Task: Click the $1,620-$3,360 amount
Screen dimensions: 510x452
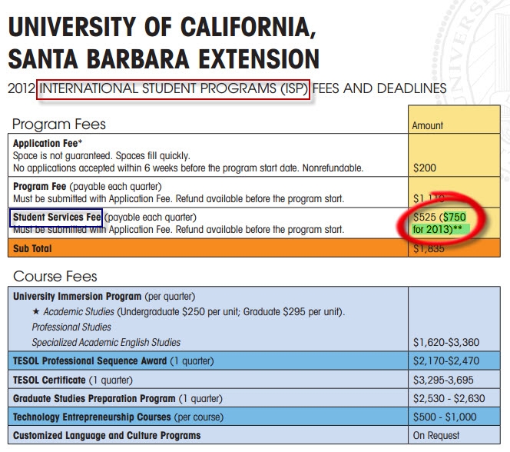Action: (445, 342)
